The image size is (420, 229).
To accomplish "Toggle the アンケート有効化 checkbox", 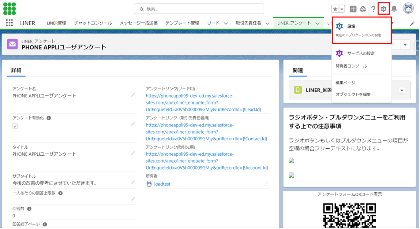I will click(15, 126).
